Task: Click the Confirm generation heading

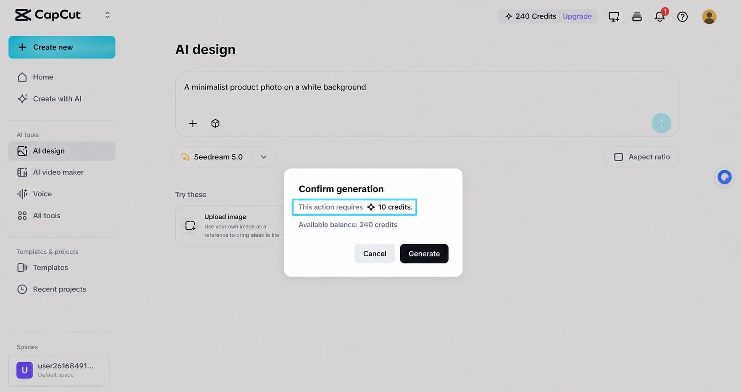Action: click(x=341, y=189)
